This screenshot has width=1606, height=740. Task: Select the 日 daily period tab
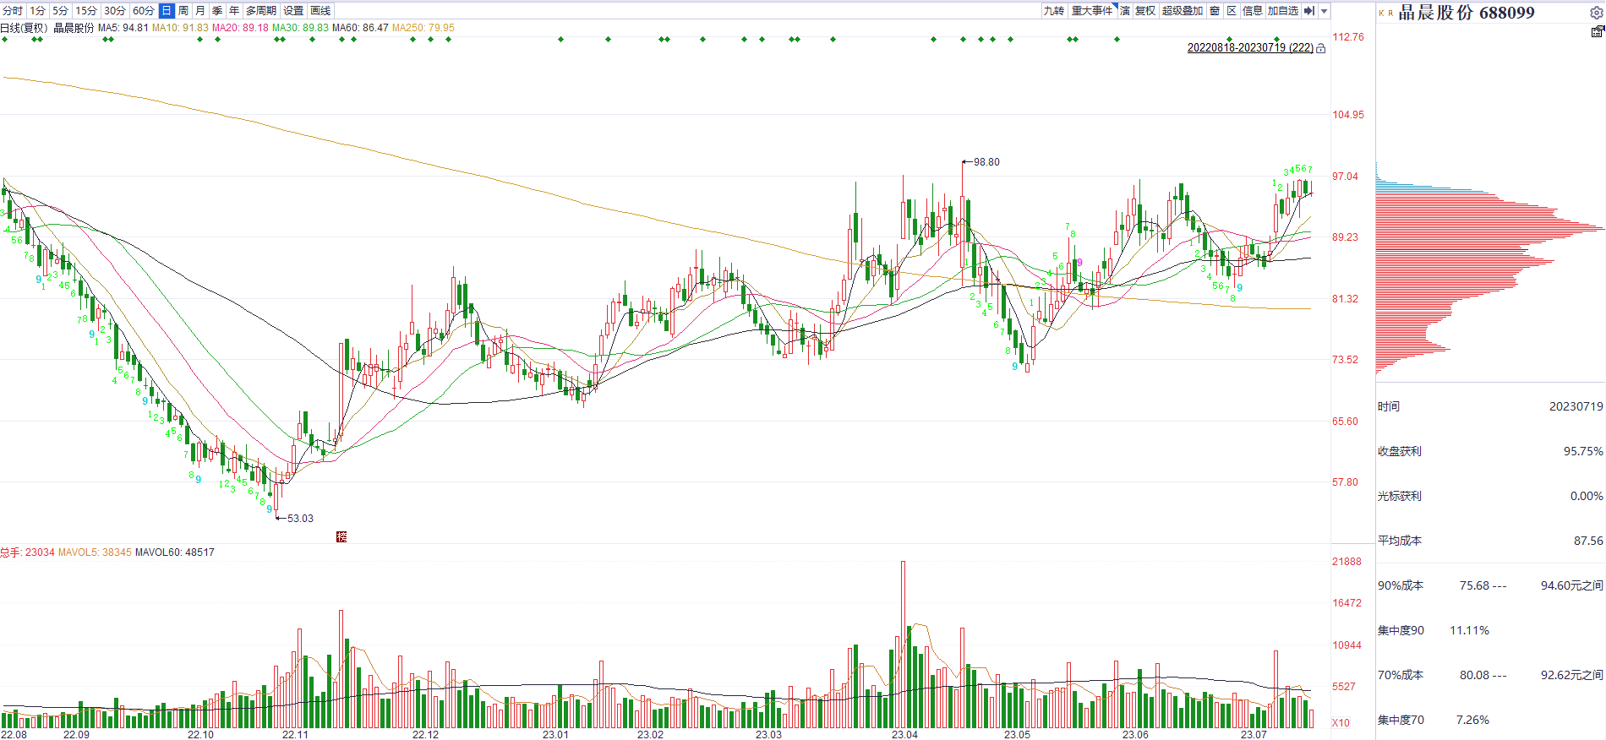pos(167,11)
